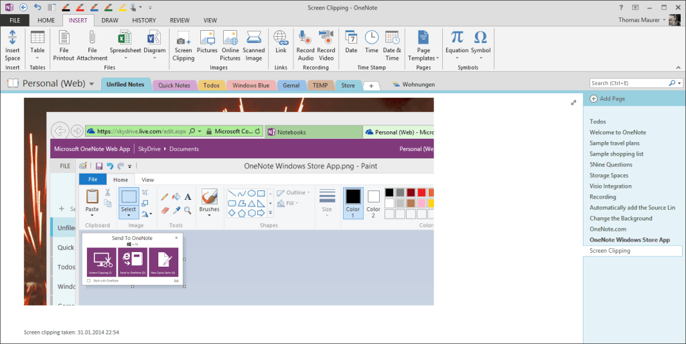686x344 pixels.
Task: Click the ribbon display options icon
Action: 635,7
